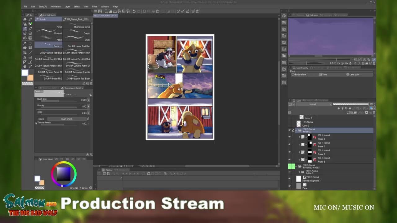Image resolution: width=397 pixels, height=223 pixels.
Task: Hide the Frame 8 layer
Action: click(290, 137)
